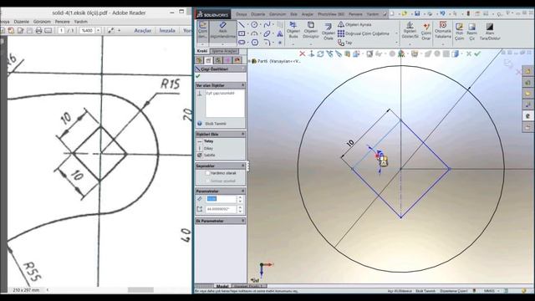Open Line tool dropdown arrow
Viewport: 535px width, 301px height.
point(247,25)
